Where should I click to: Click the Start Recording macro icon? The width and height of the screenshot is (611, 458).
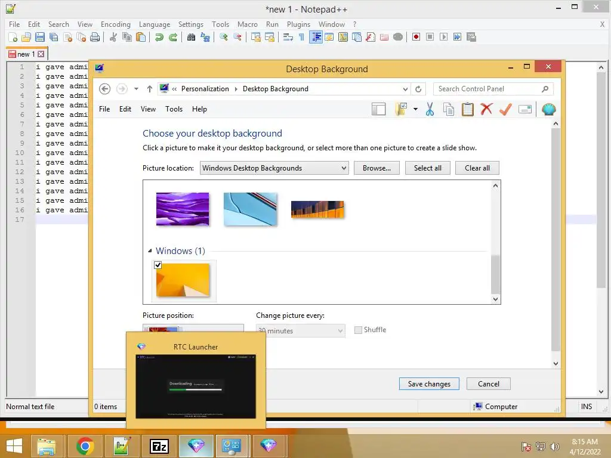(x=416, y=37)
